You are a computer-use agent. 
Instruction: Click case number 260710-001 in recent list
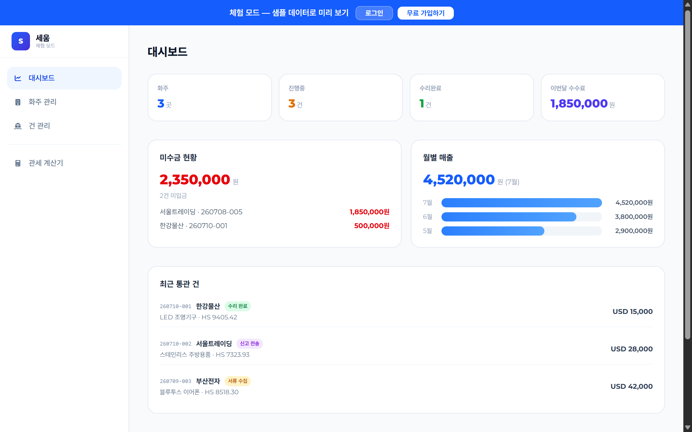pyautogui.click(x=176, y=306)
